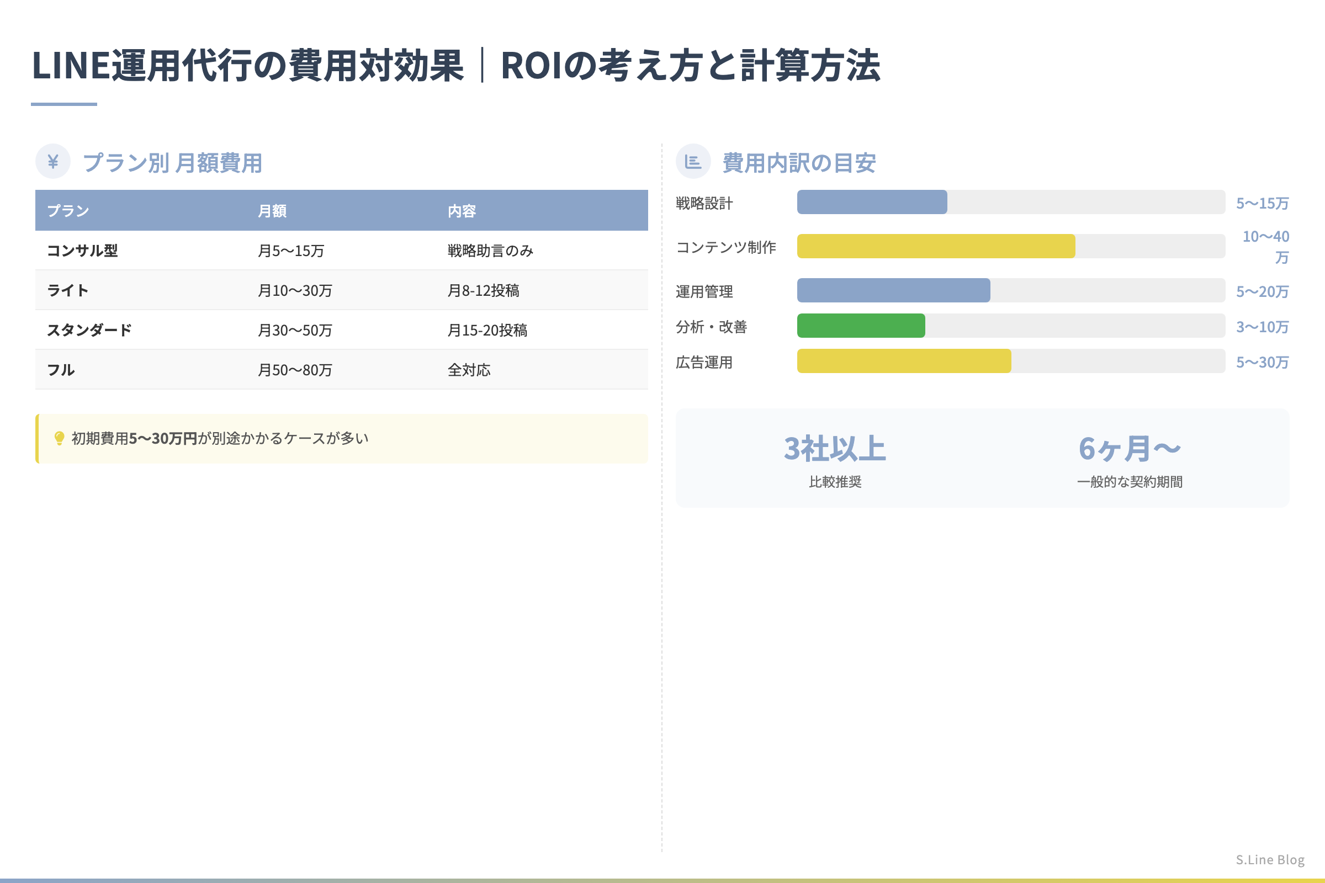Click the プラン column header
The height and width of the screenshot is (883, 1325).
[68, 211]
